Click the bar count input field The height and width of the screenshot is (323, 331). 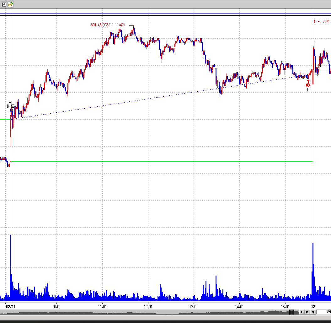(x=324, y=312)
